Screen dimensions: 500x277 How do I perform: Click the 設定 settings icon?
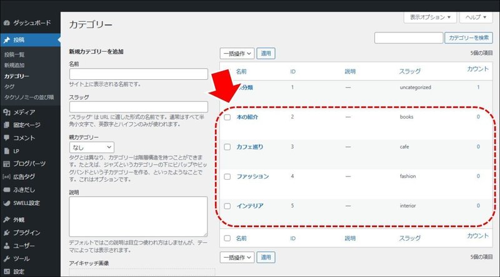click(x=7, y=271)
